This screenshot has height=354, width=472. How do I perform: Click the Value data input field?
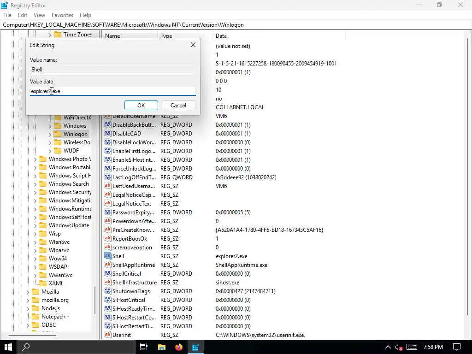112,91
